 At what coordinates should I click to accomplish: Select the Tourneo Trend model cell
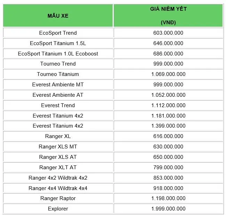[x=58, y=64]
